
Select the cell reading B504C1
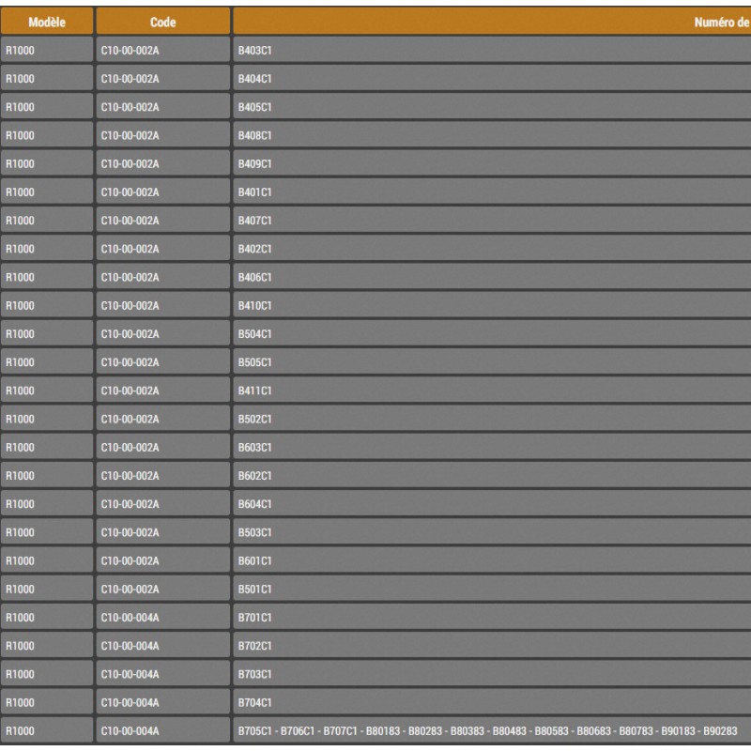coord(492,333)
